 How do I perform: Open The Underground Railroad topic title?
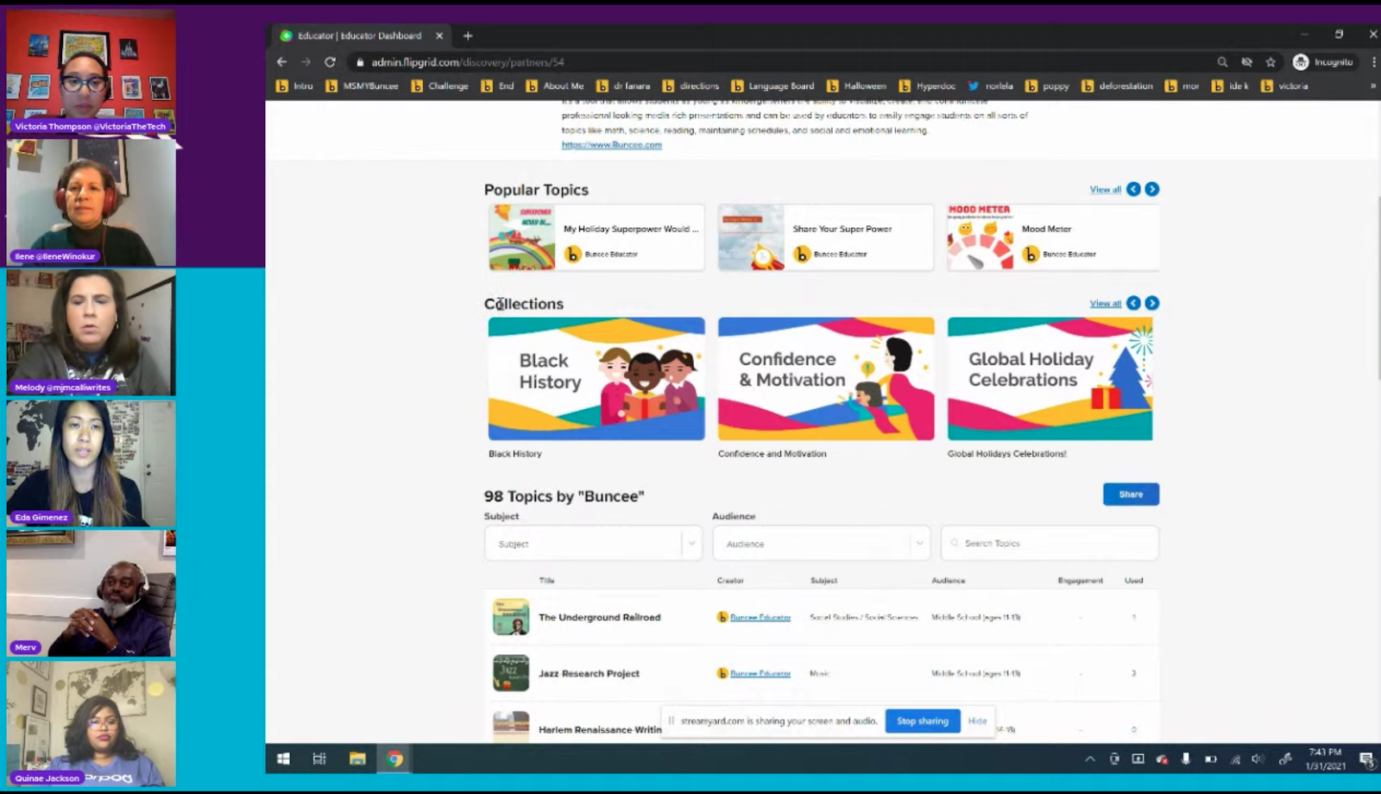(600, 617)
